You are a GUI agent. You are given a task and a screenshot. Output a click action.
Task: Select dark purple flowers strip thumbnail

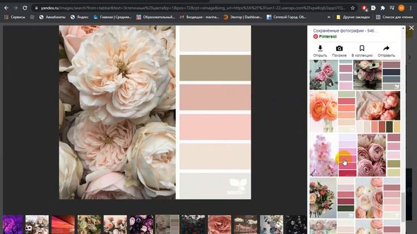pyautogui.click(x=141, y=224)
